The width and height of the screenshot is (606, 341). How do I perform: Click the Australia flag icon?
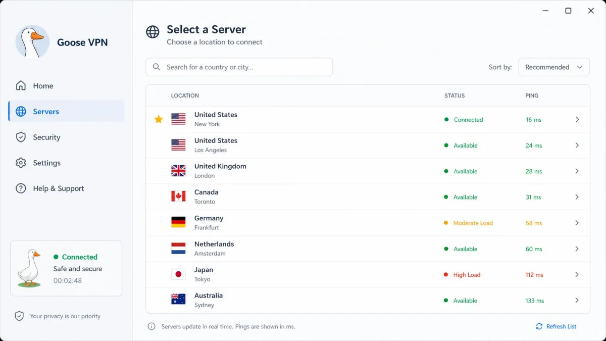(178, 300)
